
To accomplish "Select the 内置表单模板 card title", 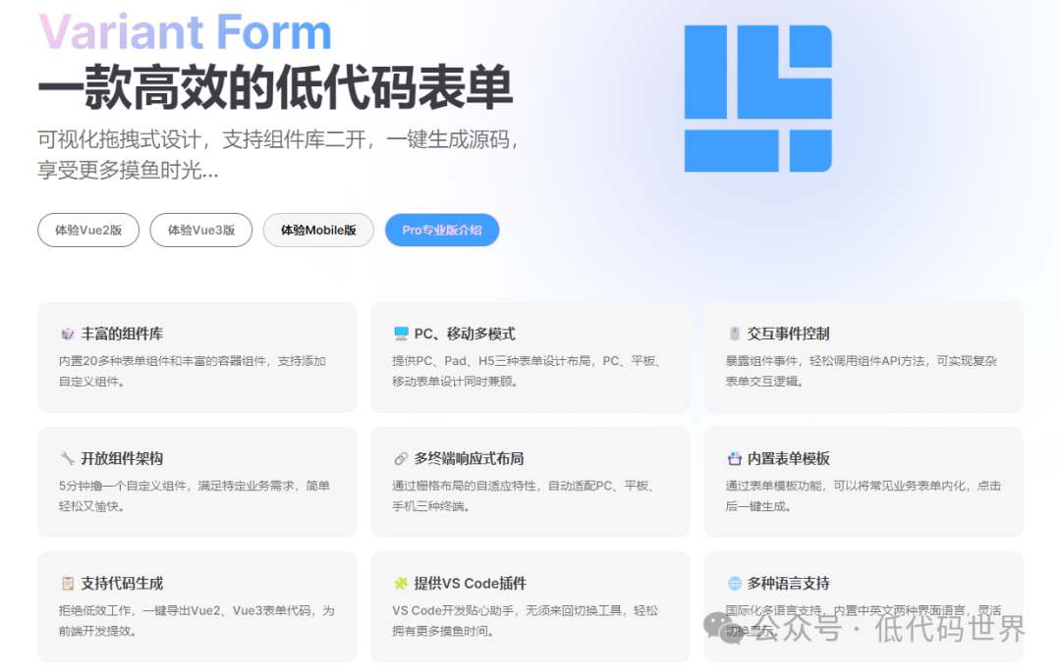I will (788, 458).
